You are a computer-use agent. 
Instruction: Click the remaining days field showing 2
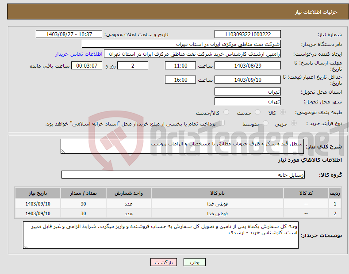(133, 65)
